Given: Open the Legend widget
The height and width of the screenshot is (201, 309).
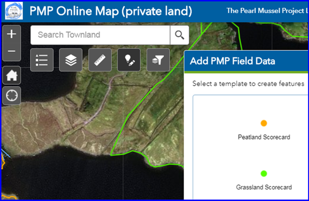Looking at the screenshot, I should click(x=42, y=60).
